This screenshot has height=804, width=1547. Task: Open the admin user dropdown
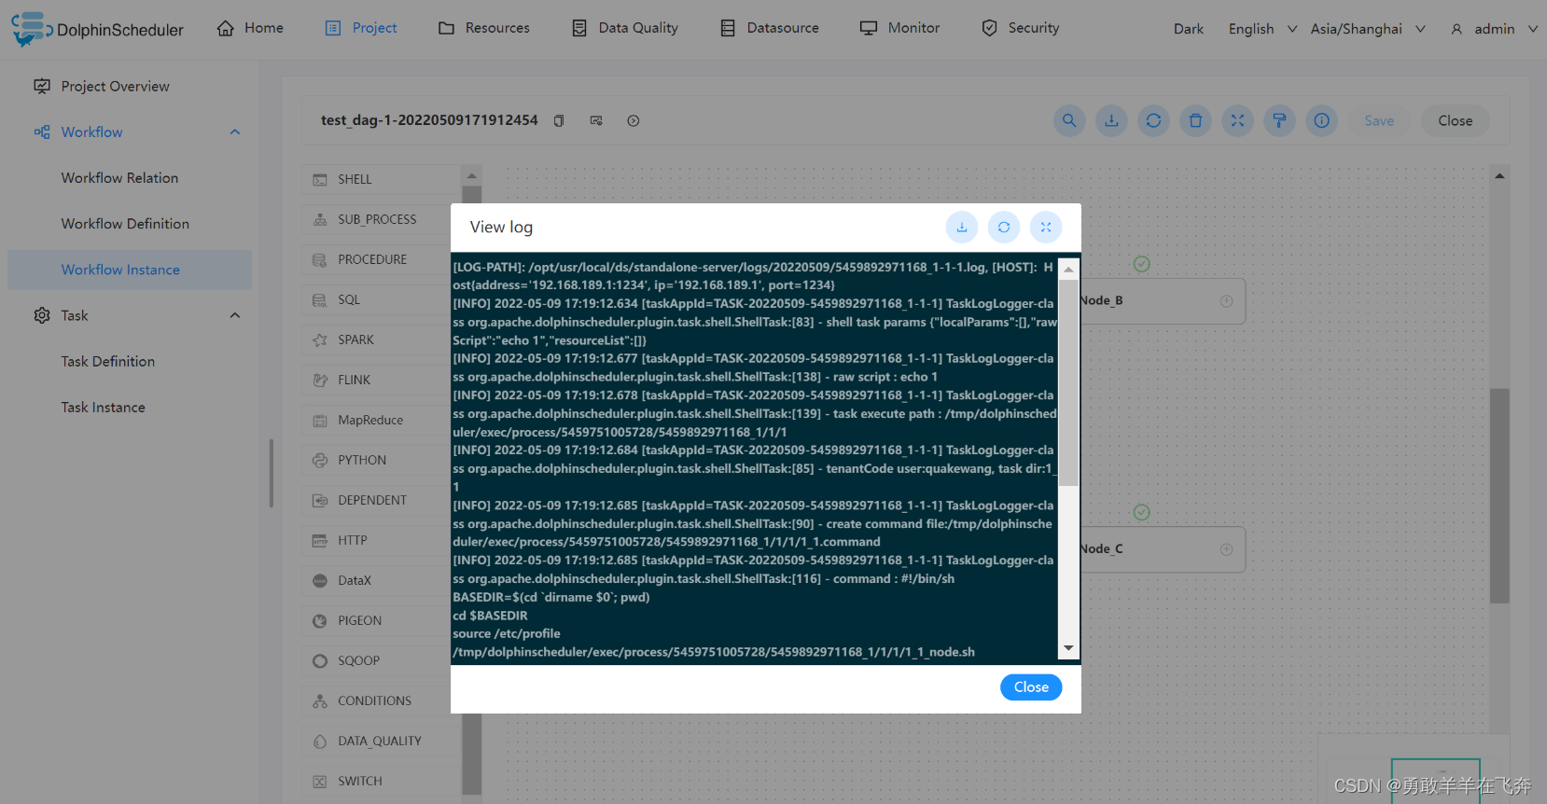[1493, 29]
